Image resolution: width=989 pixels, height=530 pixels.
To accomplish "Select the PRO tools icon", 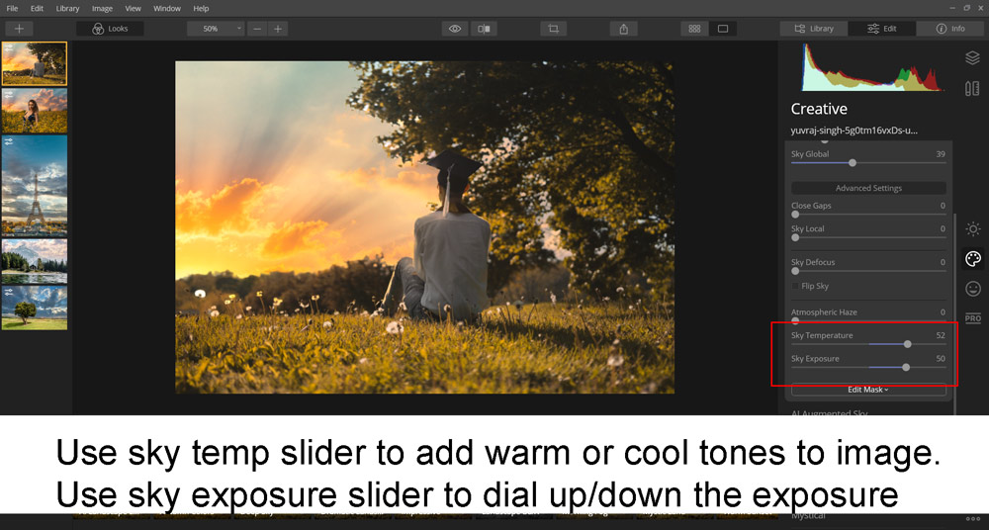I will (973, 318).
